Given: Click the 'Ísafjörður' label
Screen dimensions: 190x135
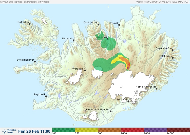Looking at the screenshot, I should click(x=23, y=22).
